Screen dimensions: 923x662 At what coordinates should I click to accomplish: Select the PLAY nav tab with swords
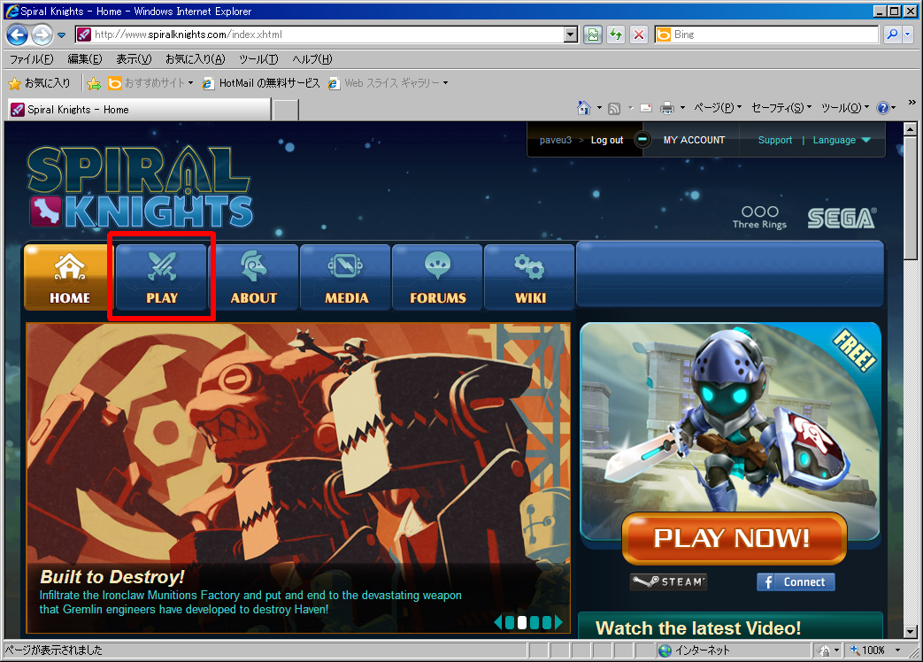162,277
